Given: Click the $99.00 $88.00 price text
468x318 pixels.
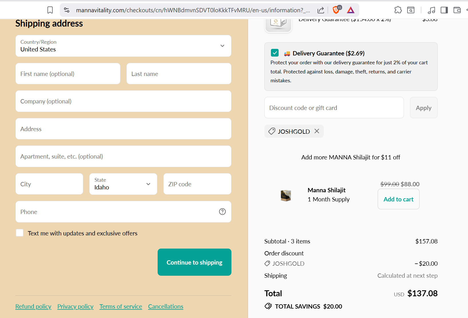Looking at the screenshot, I should click(x=400, y=184).
